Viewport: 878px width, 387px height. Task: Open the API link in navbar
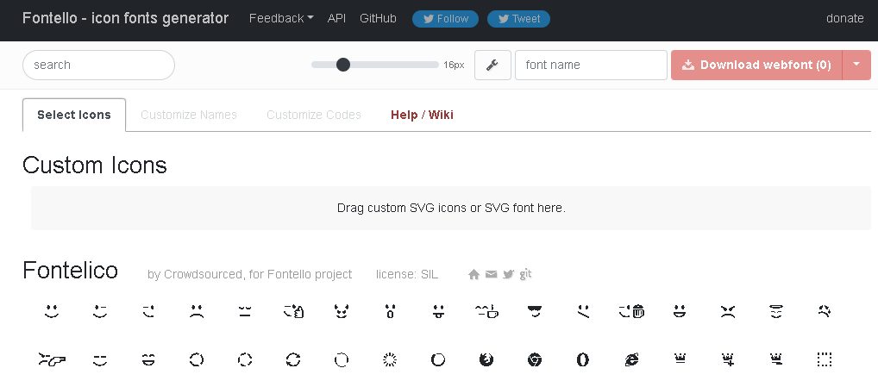tap(336, 18)
